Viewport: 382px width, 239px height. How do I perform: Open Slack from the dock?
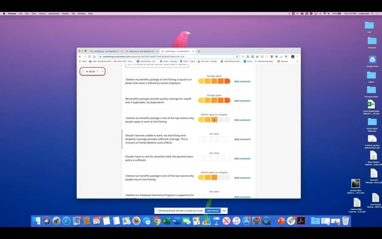point(291,221)
